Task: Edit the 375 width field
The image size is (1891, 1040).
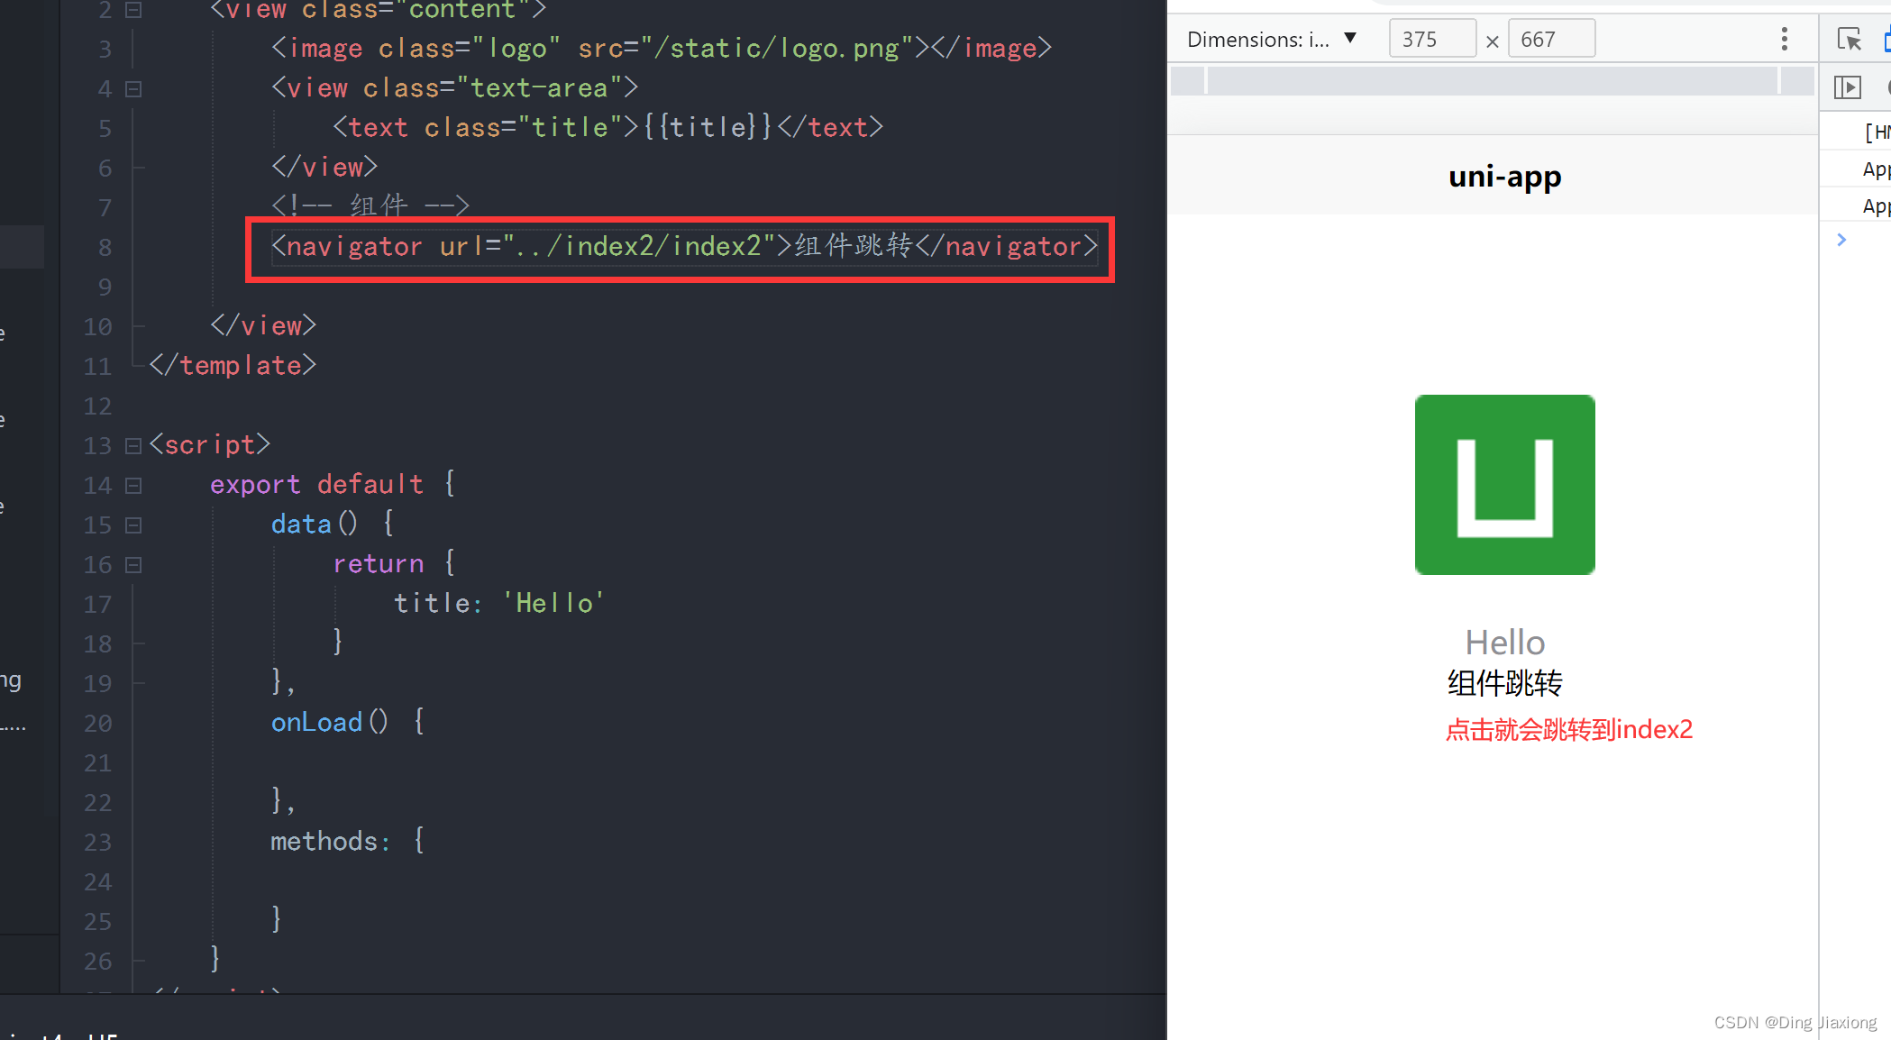Action: (x=1432, y=39)
